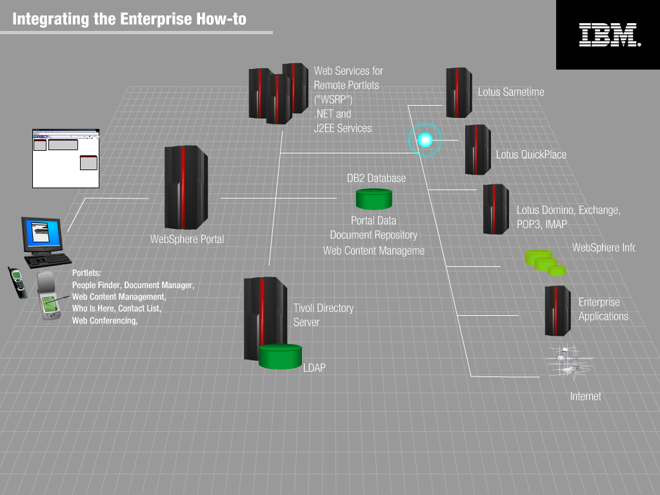
Task: Select the WebSphere Info label
Action: tap(604, 247)
